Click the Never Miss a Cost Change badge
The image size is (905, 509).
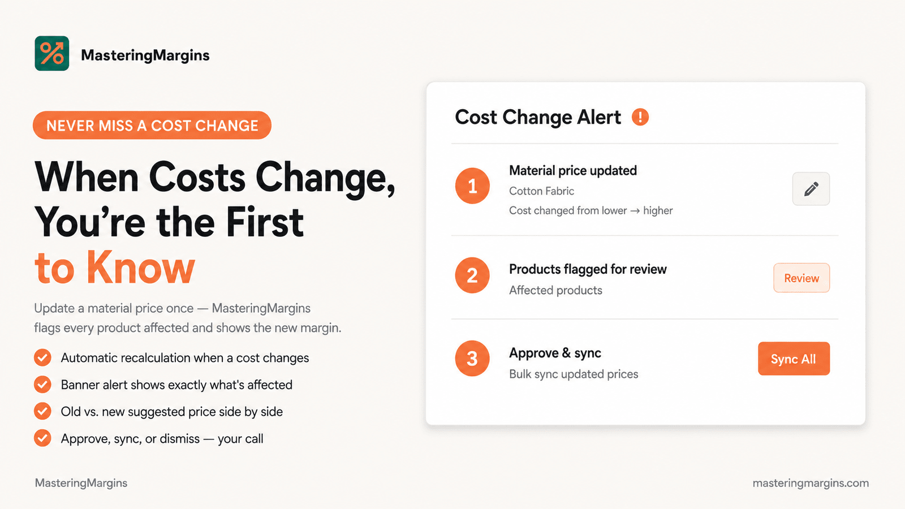(152, 125)
